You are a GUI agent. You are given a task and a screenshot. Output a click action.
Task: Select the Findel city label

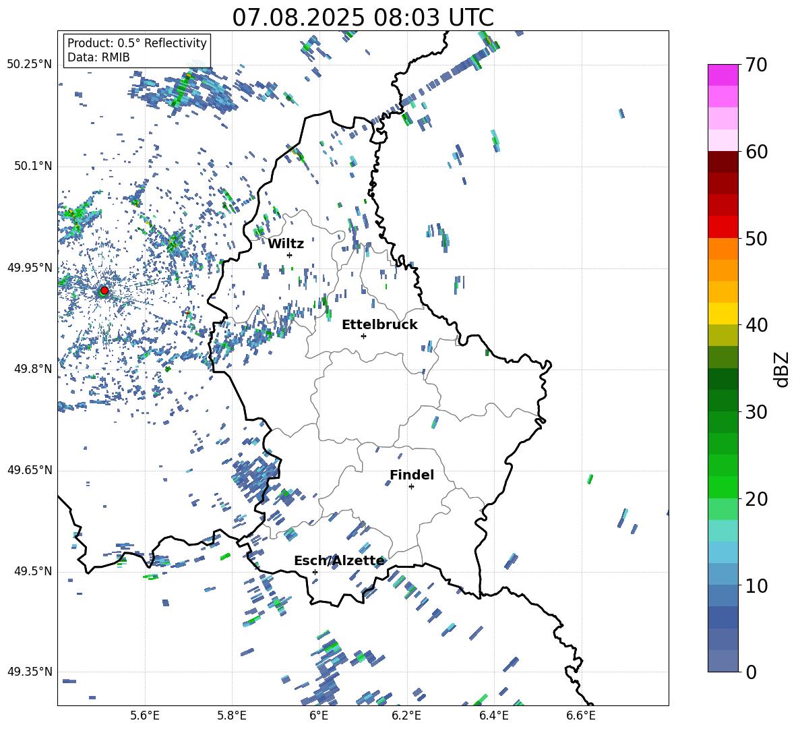pos(412,475)
